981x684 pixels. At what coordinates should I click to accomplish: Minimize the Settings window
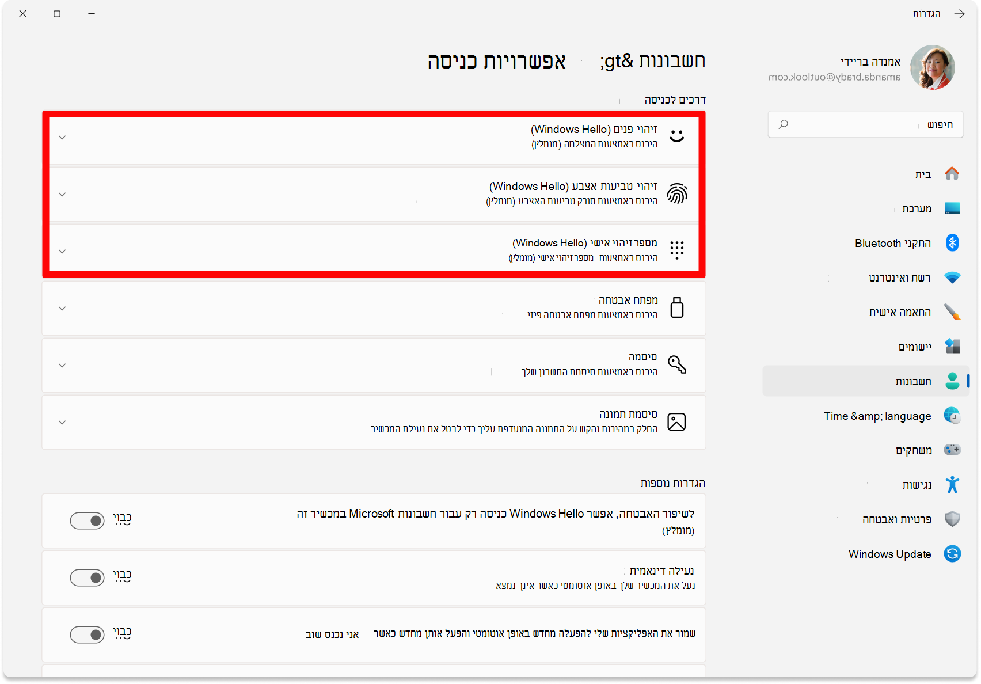click(x=92, y=14)
